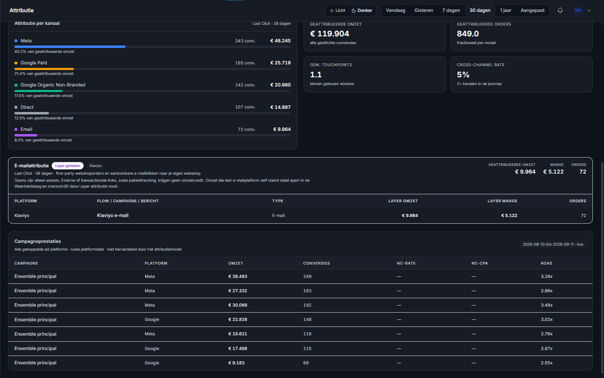Click the Meta channel blue dot
Image resolution: width=604 pixels, height=378 pixels.
click(16, 41)
